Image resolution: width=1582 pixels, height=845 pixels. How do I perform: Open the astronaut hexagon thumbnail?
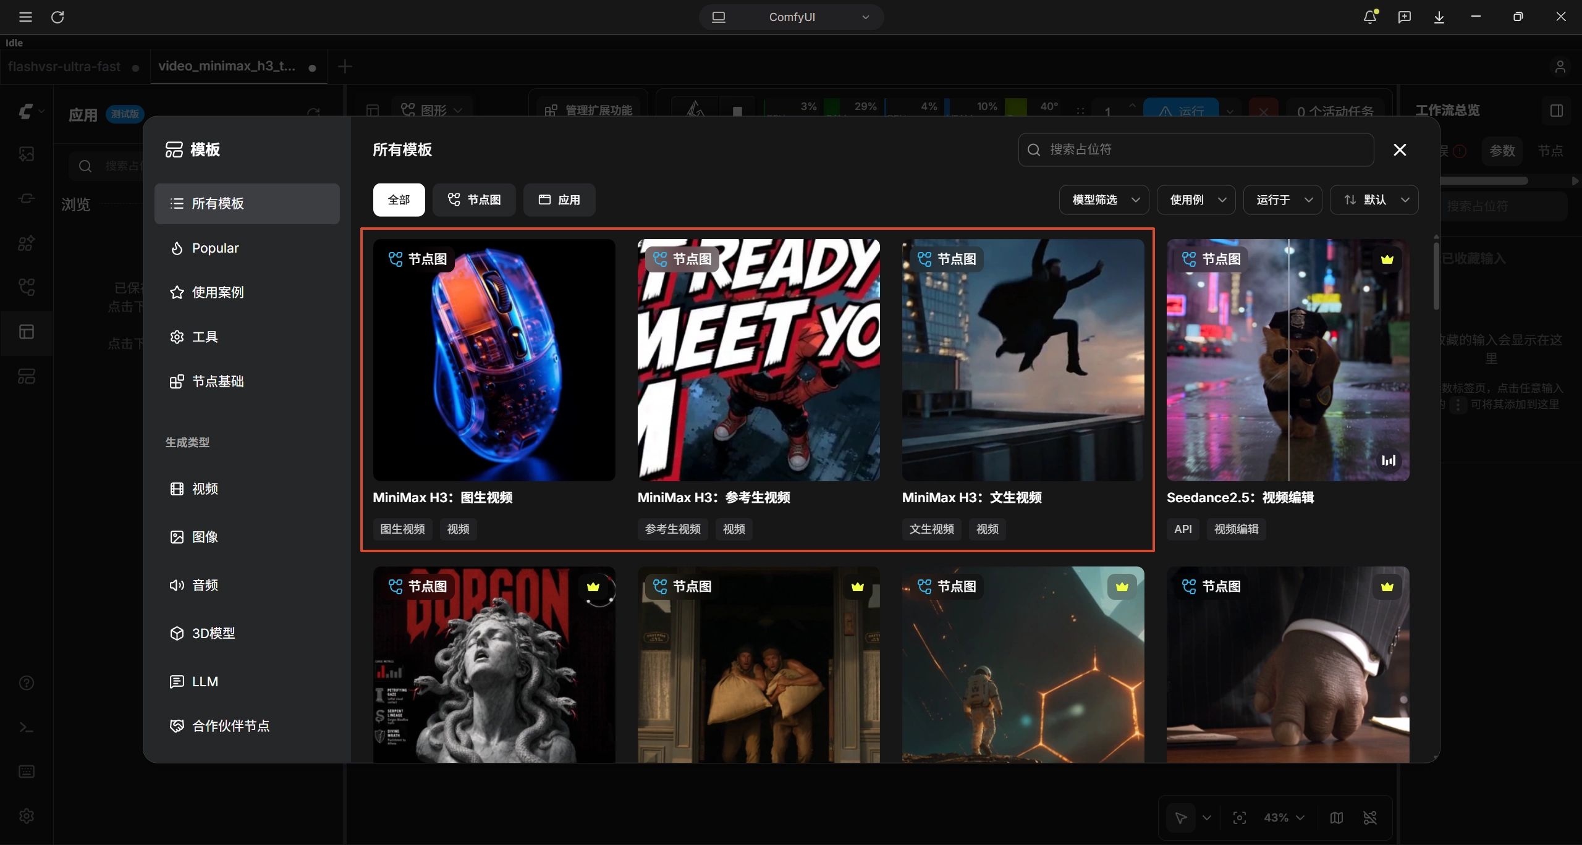(x=1023, y=665)
